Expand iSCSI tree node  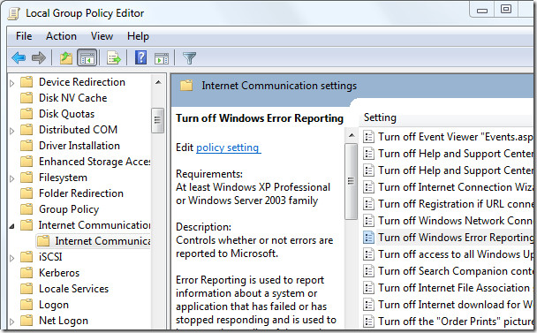pos(12,258)
